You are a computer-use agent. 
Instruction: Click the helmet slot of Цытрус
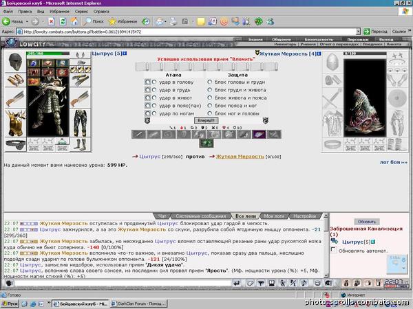(15, 62)
